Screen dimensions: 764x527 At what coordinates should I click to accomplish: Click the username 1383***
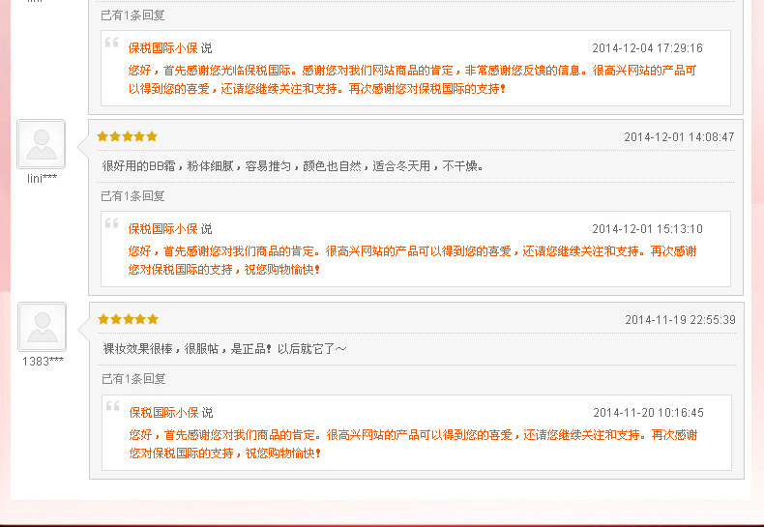pos(43,362)
